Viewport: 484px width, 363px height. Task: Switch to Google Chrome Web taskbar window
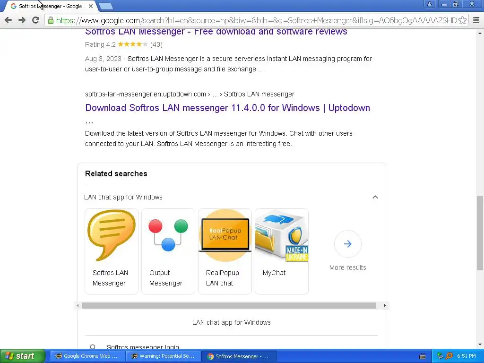pos(87,356)
